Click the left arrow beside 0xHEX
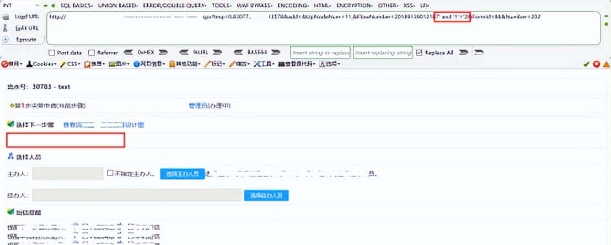 (x=128, y=52)
